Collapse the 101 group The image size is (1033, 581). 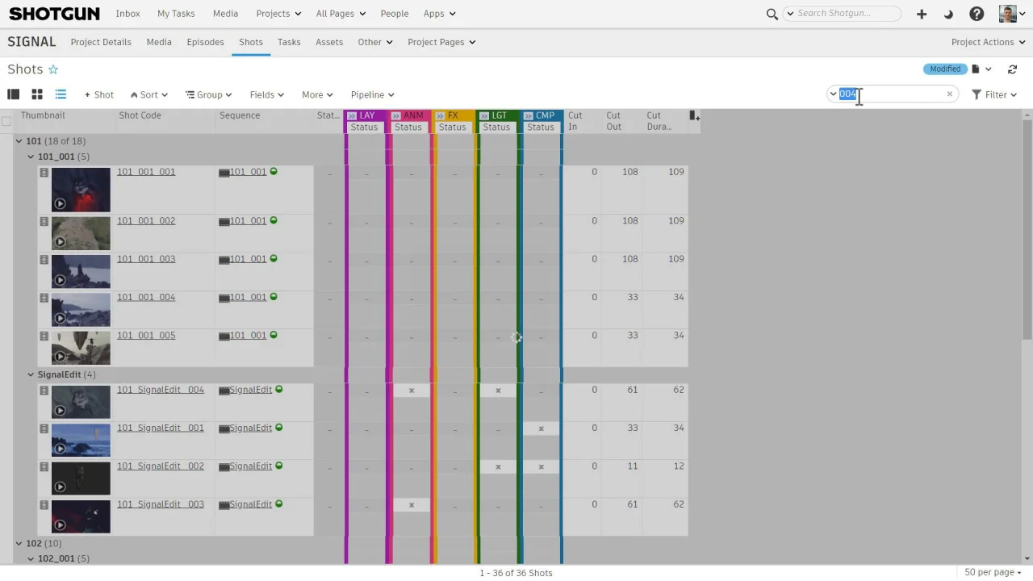(x=19, y=141)
